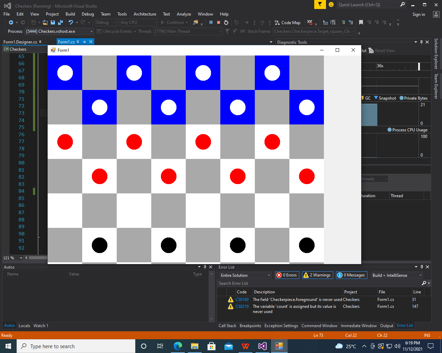The width and height of the screenshot is (442, 353).
Task: Toggle the 0 Messages filter
Action: [351, 275]
